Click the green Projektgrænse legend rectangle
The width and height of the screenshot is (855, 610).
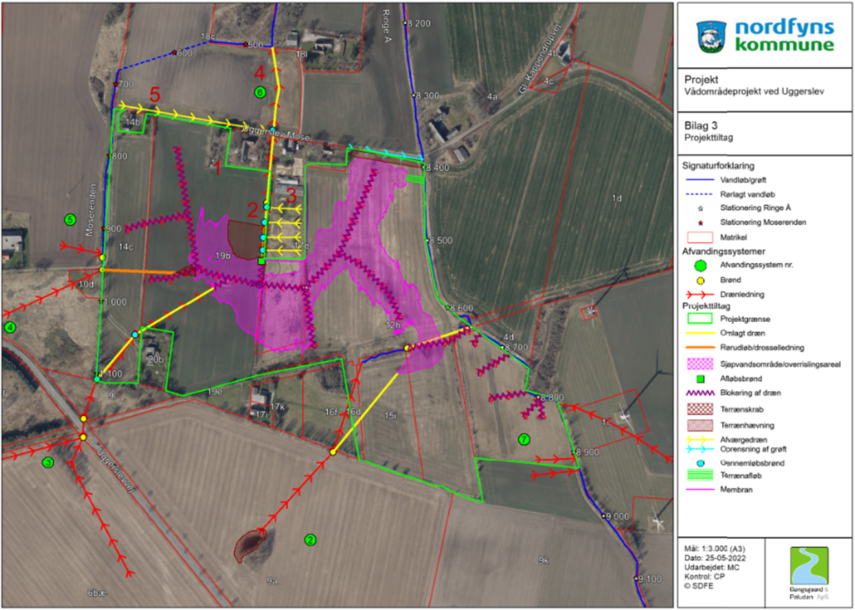coord(700,319)
